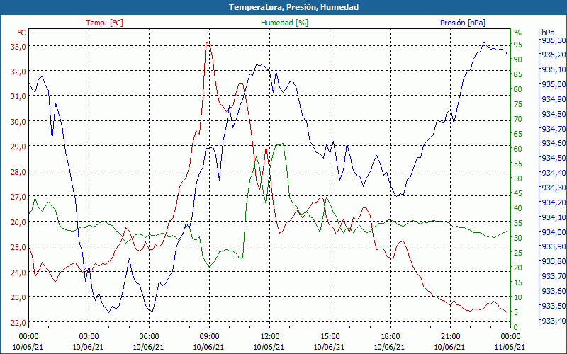
Task: Click the 935,30 pressure axis label
Action: point(554,40)
